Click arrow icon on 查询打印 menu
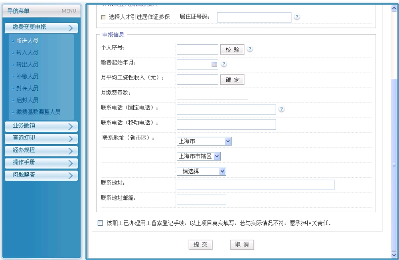Viewport: 399px width, 260px height. (x=71, y=139)
